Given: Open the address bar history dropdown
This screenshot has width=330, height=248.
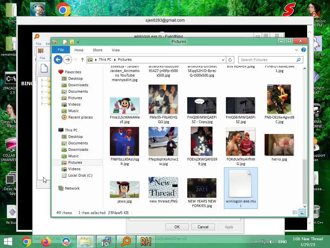Looking at the screenshot, I should (223, 60).
